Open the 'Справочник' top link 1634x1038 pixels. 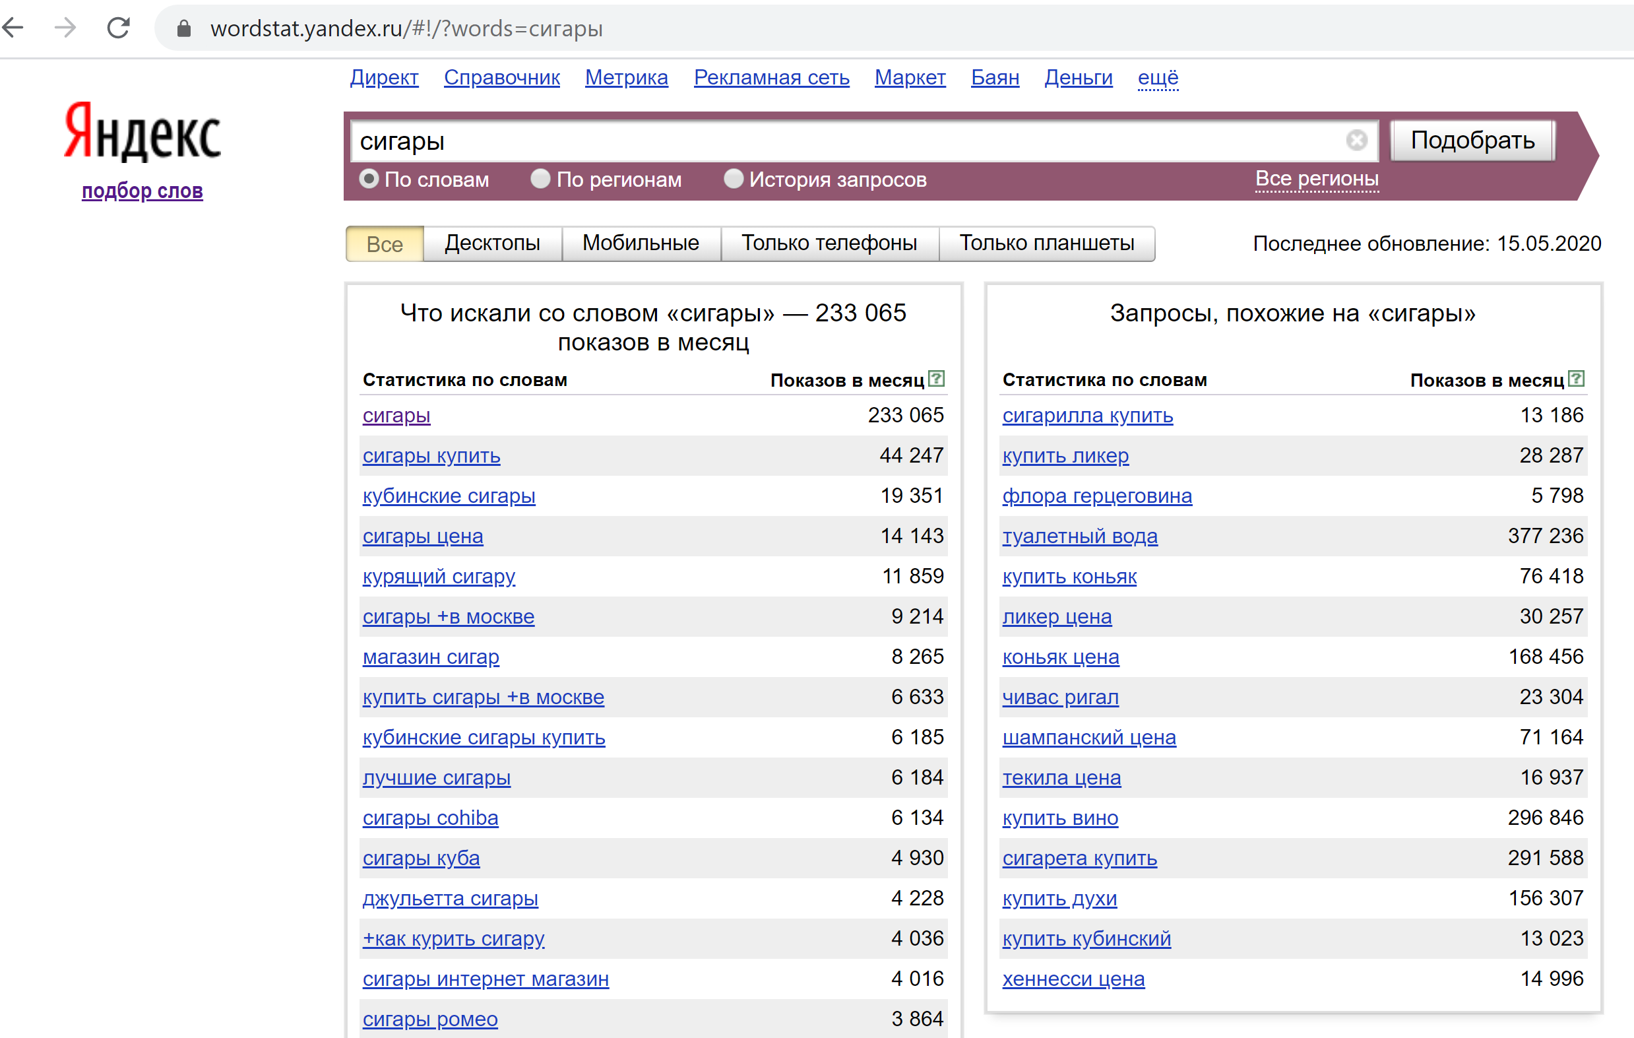pos(502,77)
